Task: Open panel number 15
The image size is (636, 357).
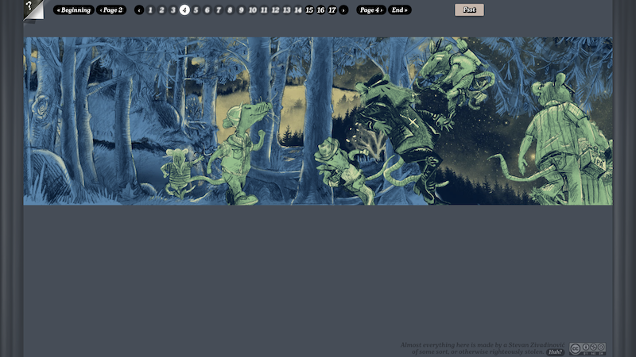Action: pyautogui.click(x=309, y=10)
